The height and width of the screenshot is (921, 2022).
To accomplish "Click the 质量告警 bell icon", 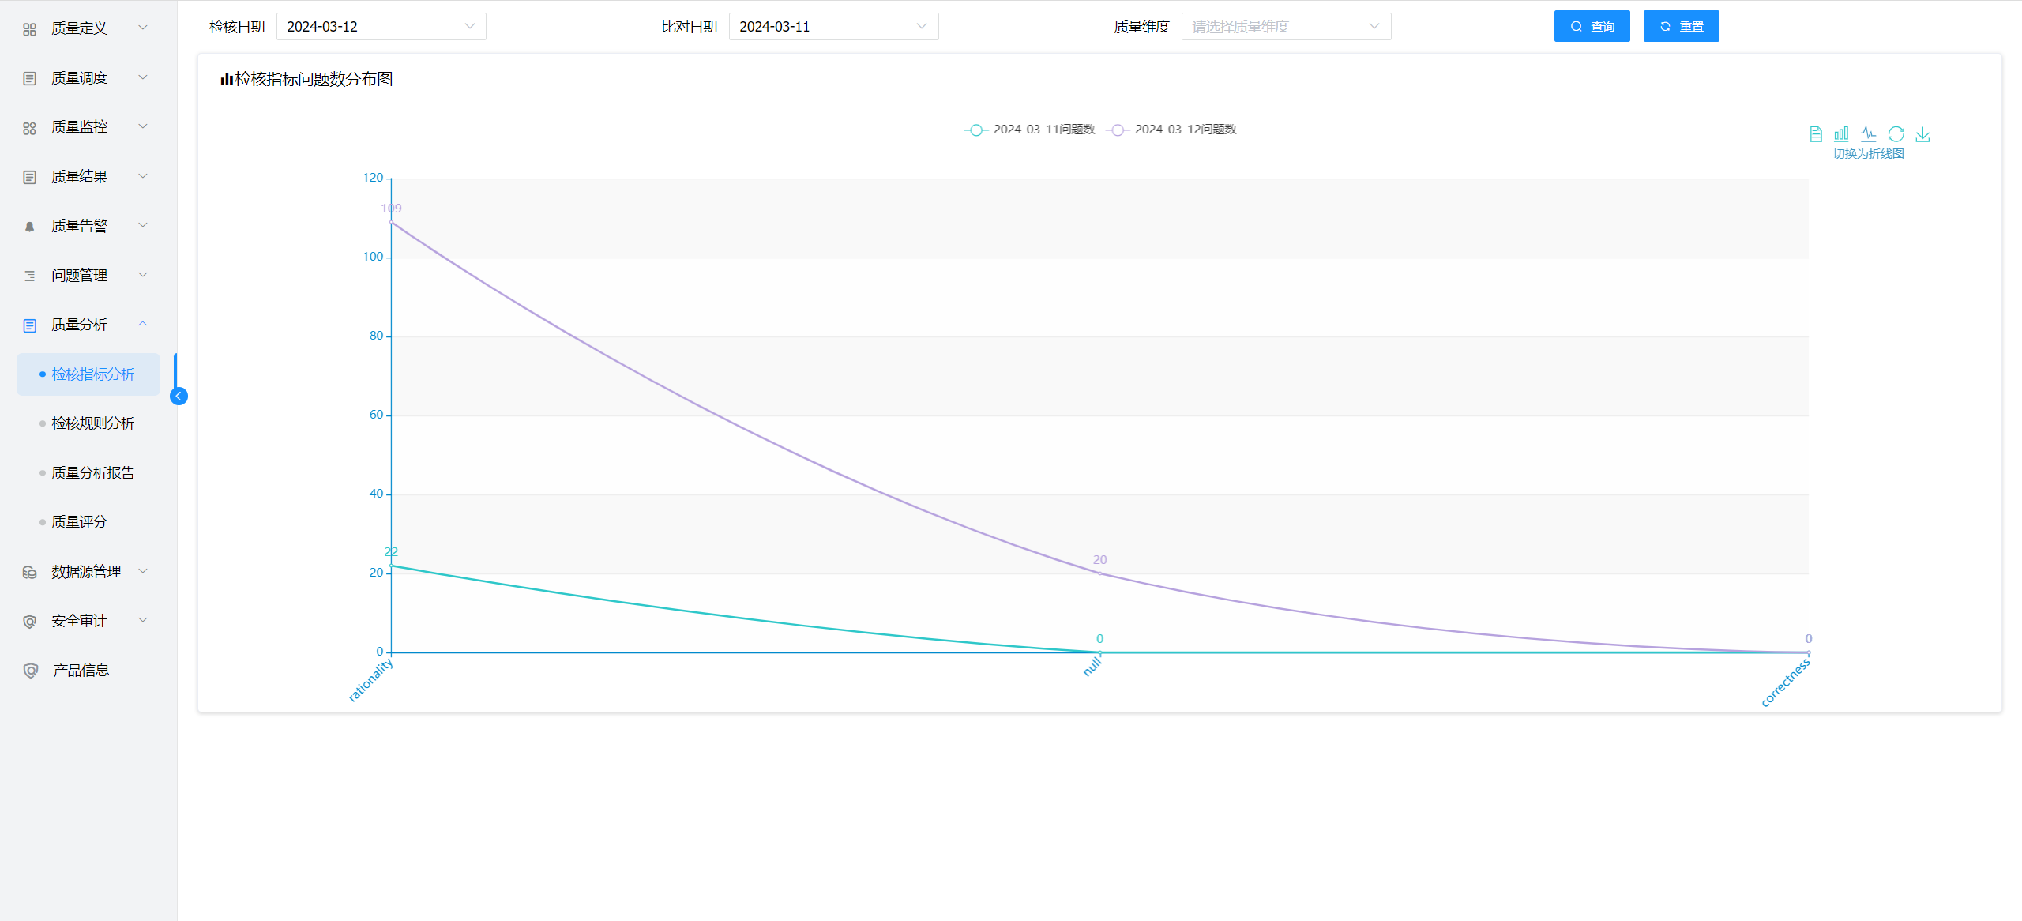I will (x=30, y=227).
